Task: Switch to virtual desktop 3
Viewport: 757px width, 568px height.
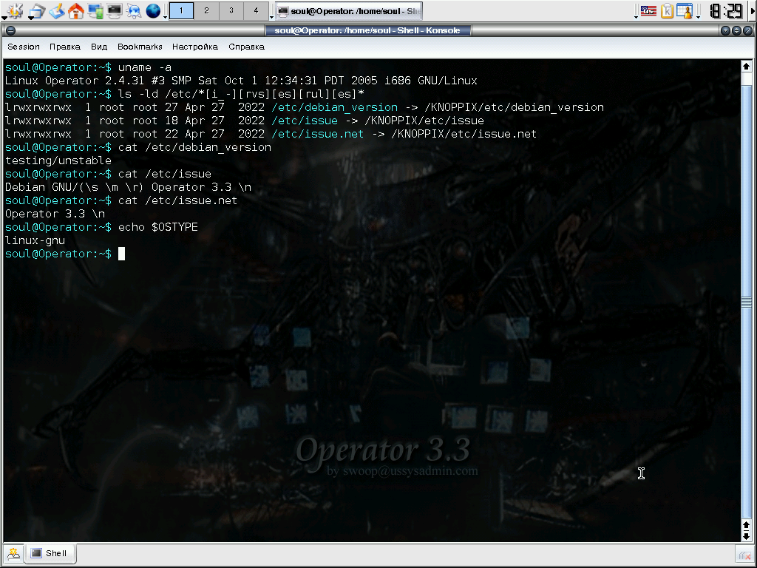Action: [231, 10]
